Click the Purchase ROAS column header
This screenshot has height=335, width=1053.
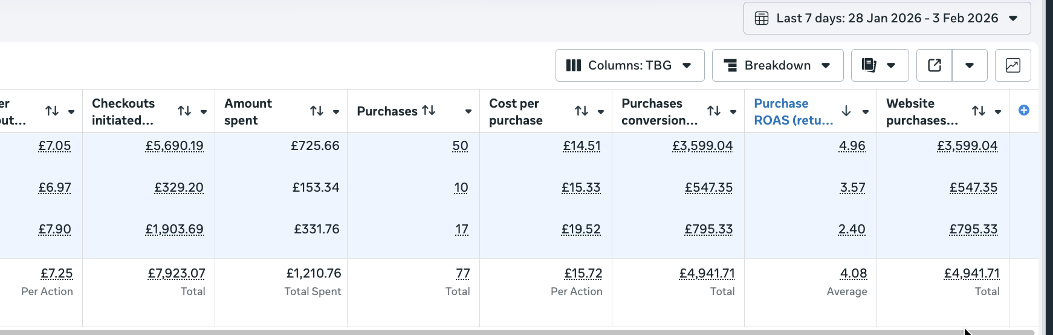point(792,111)
